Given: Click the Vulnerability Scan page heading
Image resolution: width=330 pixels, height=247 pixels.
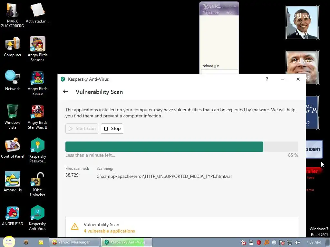Looking at the screenshot, I should [99, 92].
